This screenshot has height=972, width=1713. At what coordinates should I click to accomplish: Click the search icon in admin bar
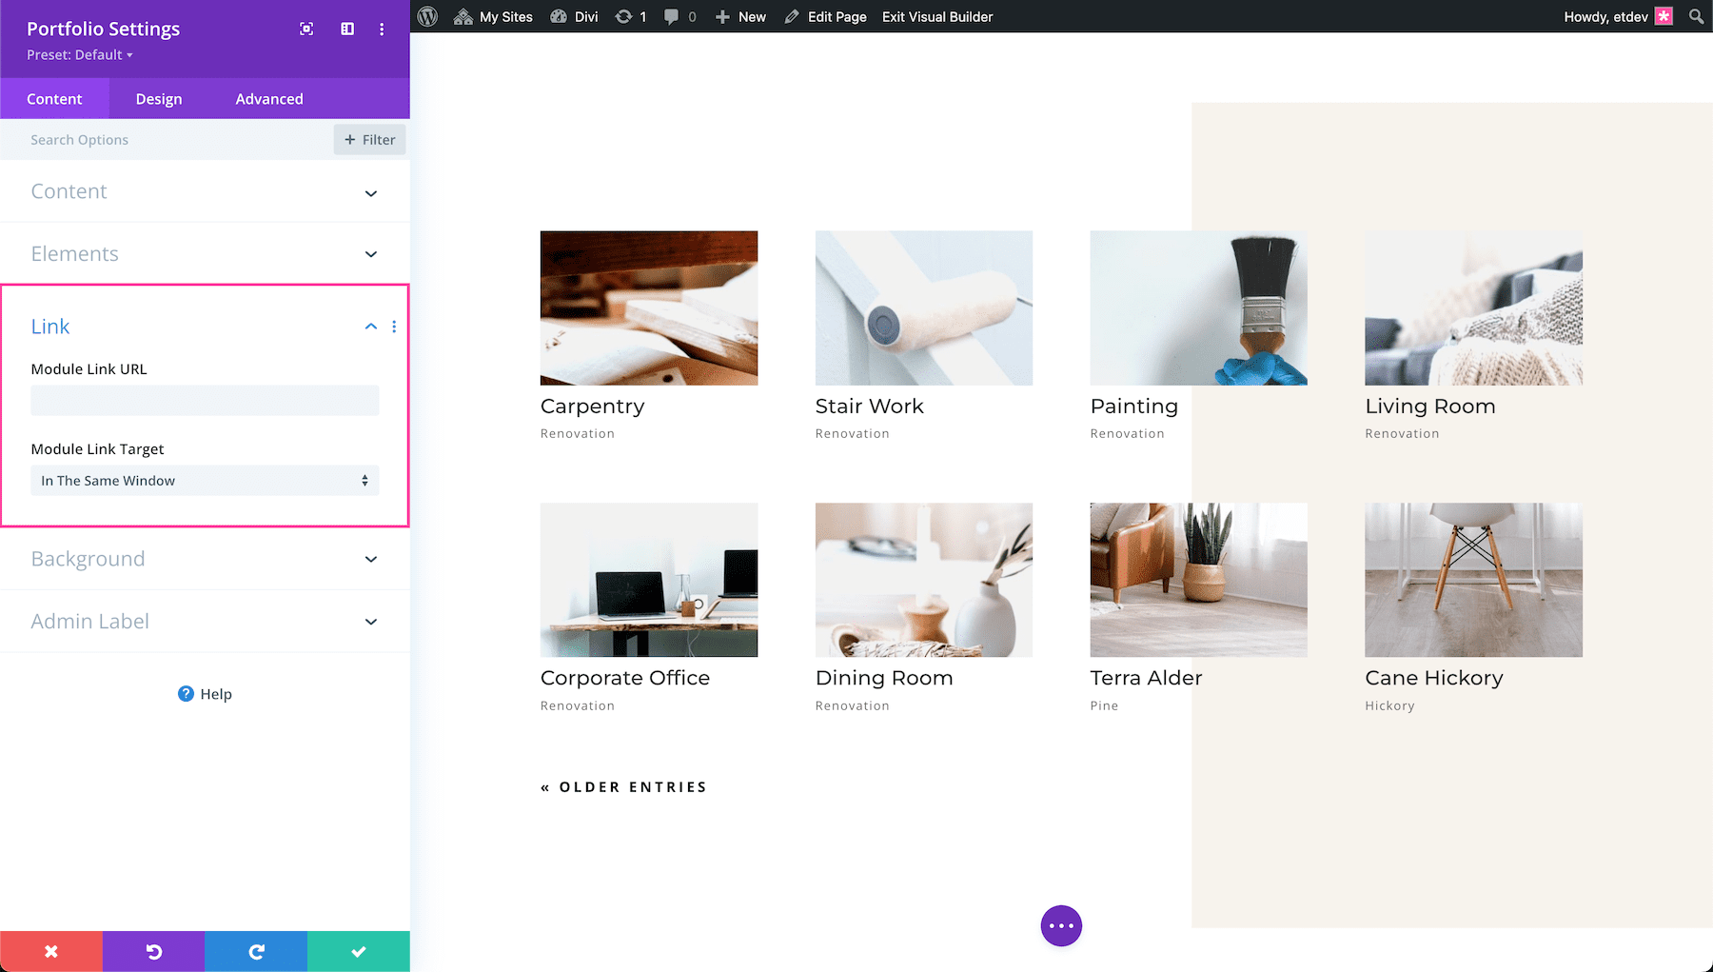click(1695, 16)
